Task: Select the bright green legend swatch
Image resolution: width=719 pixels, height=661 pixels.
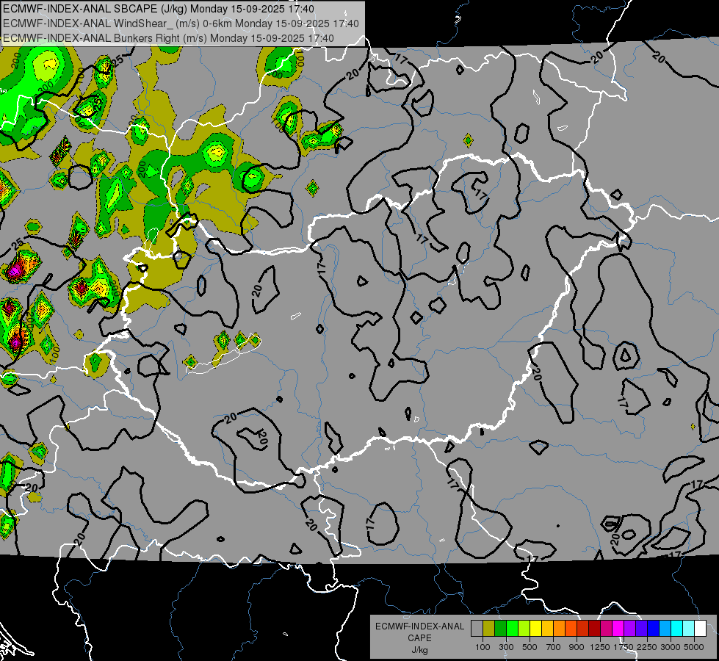Action: pos(512,629)
